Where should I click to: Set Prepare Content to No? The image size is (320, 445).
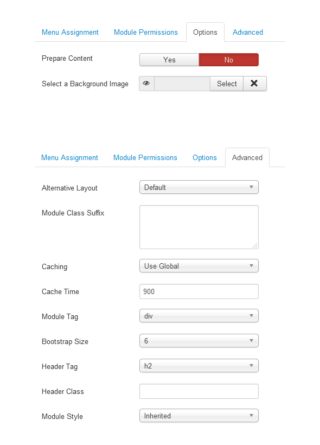pyautogui.click(x=229, y=60)
